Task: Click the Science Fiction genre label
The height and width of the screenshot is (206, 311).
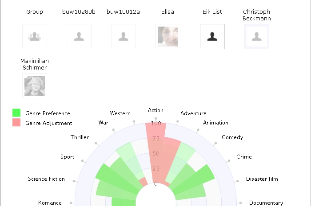Action: point(46,179)
